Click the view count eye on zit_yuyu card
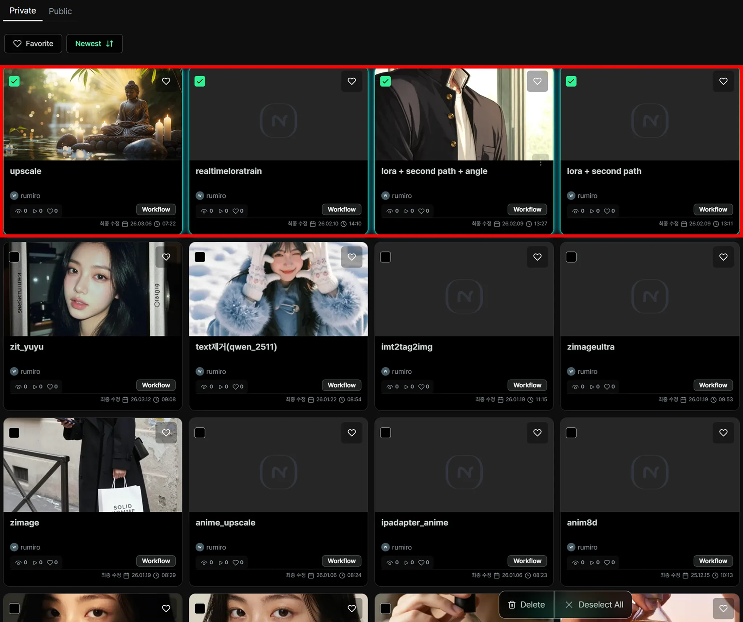 click(x=18, y=387)
